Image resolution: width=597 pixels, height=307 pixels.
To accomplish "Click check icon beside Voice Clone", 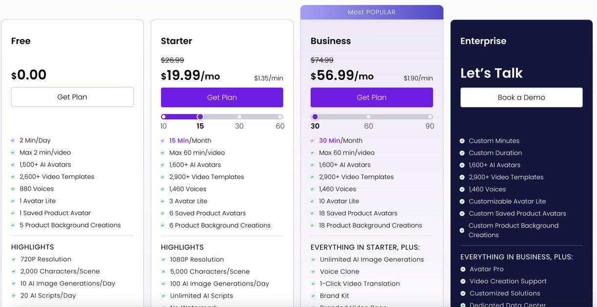I will (x=313, y=272).
